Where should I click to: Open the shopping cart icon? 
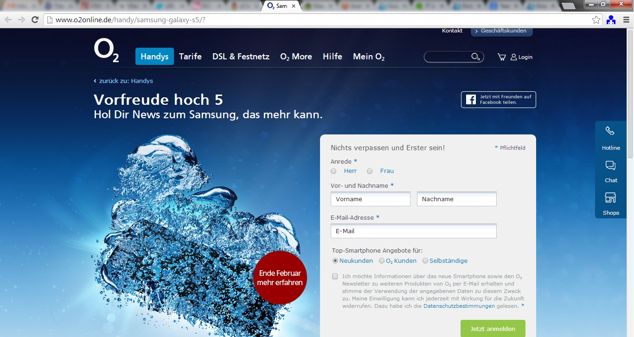(501, 57)
